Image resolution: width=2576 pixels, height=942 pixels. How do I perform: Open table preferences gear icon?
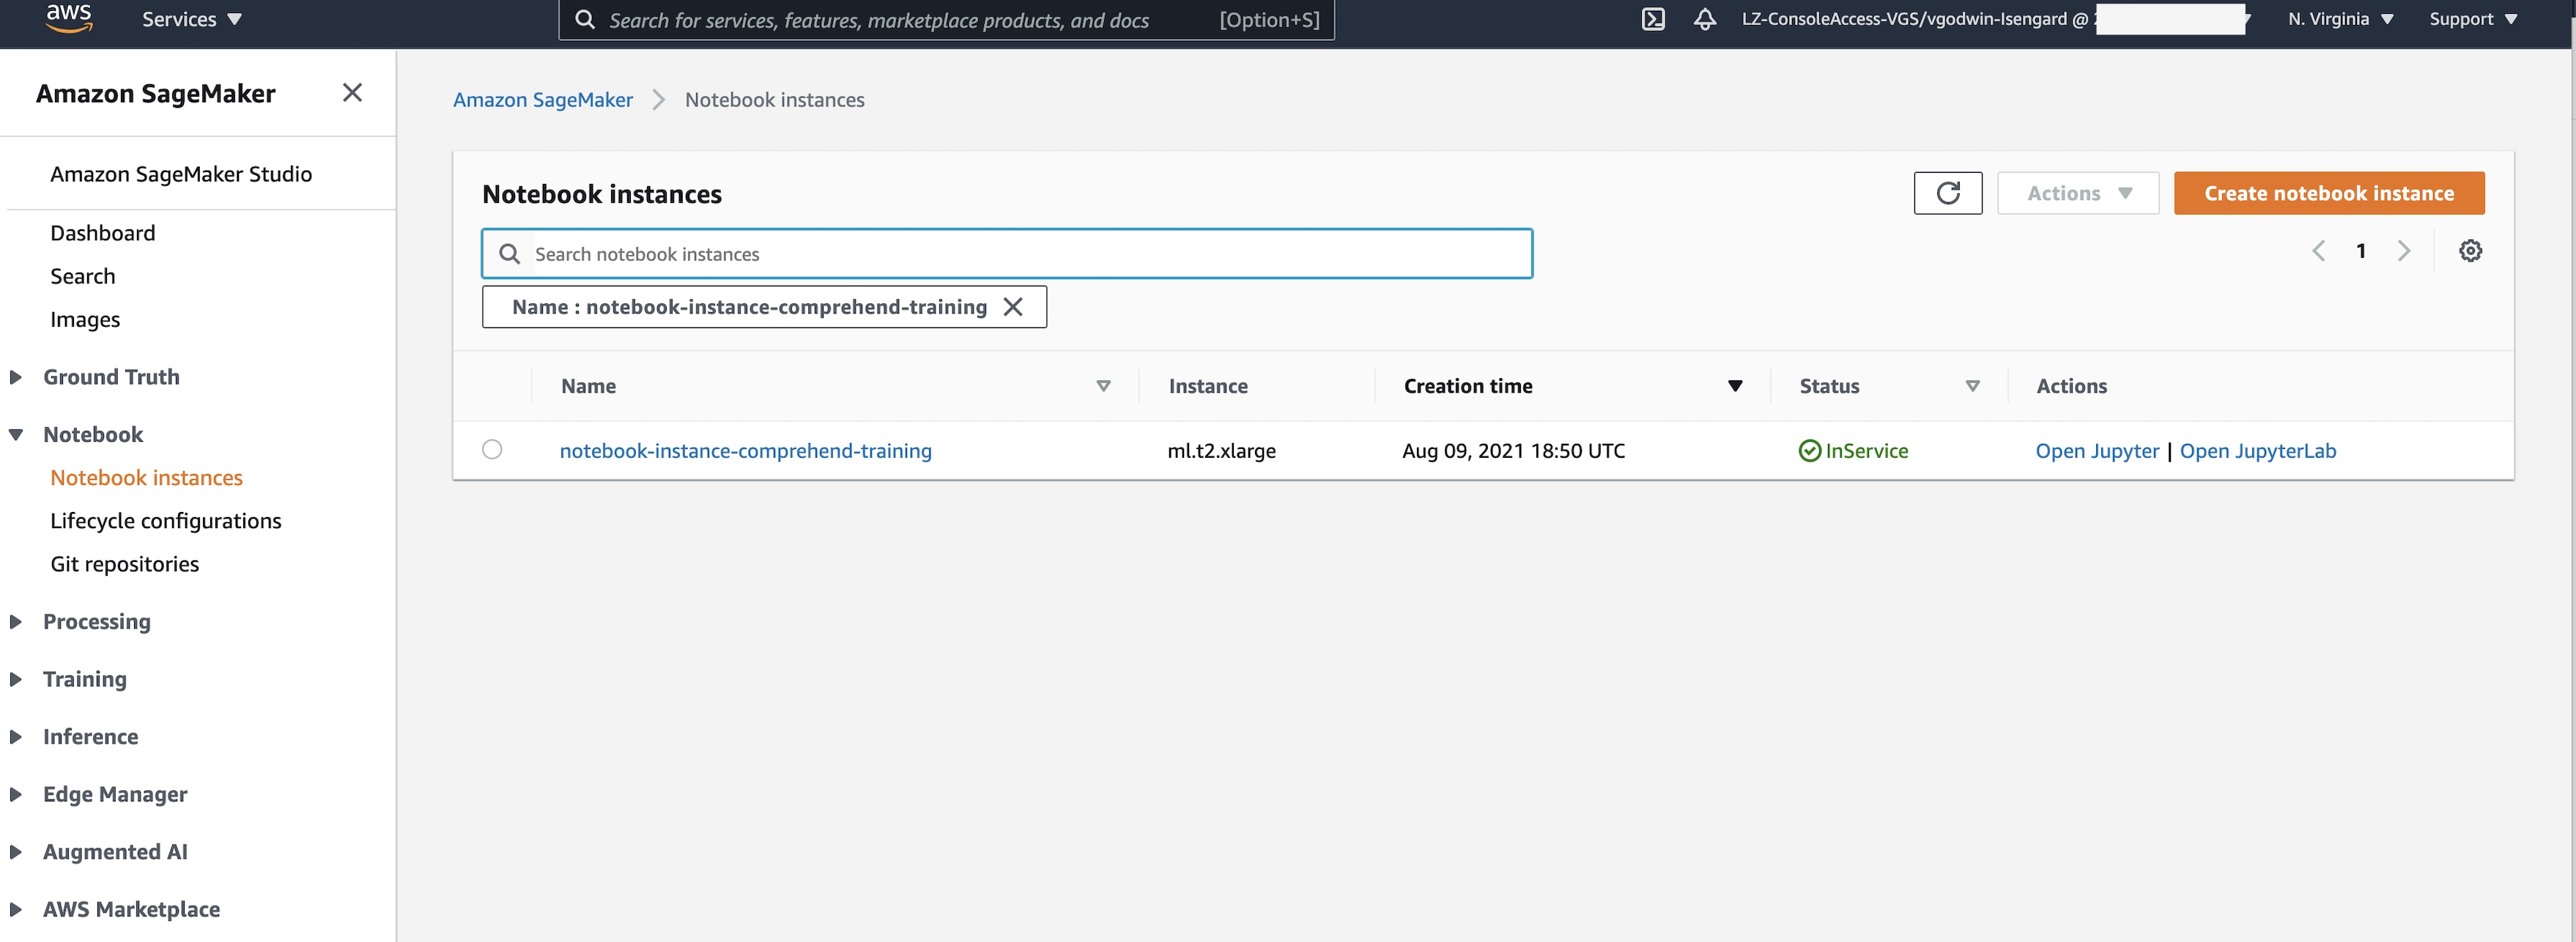[x=2470, y=251]
